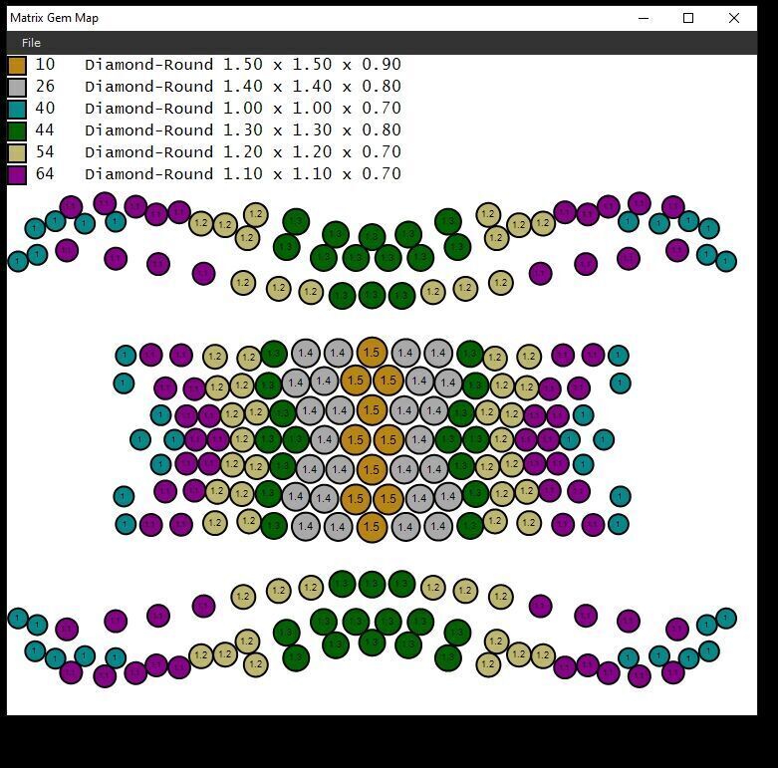778x768 pixels.
Task: Click the bottommost orange 1.5 gem in center cluster
Action: tap(372, 526)
